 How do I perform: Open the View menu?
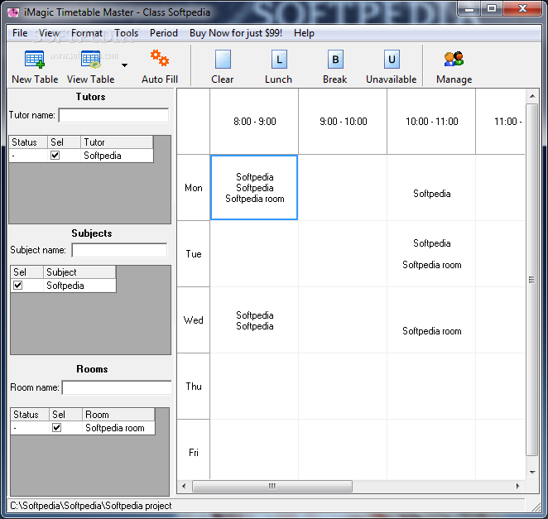49,33
